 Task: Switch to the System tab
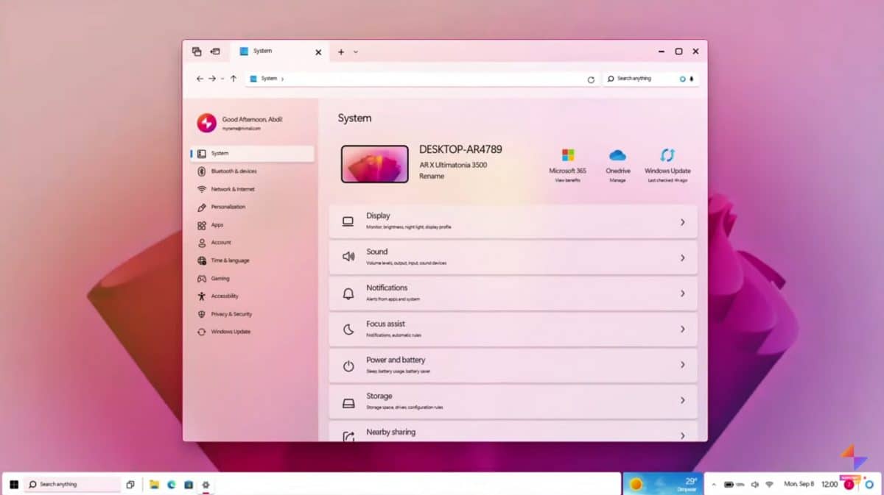point(263,51)
